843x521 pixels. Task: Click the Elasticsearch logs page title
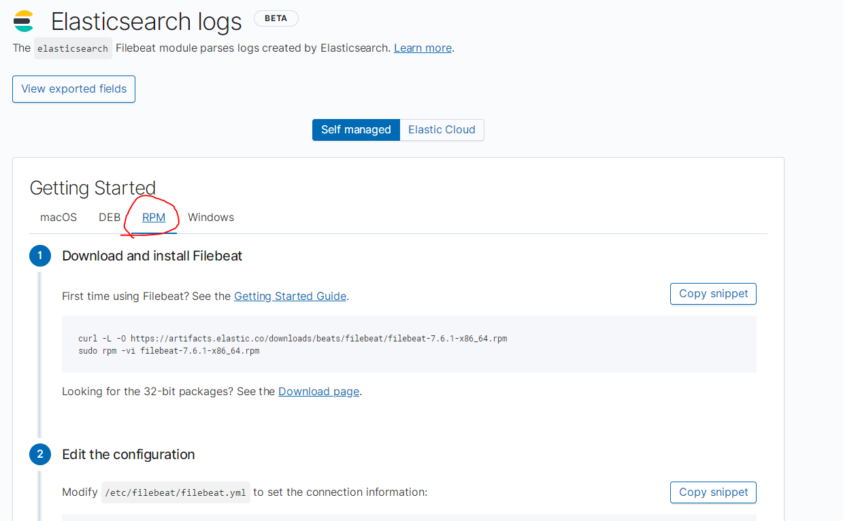[146, 21]
